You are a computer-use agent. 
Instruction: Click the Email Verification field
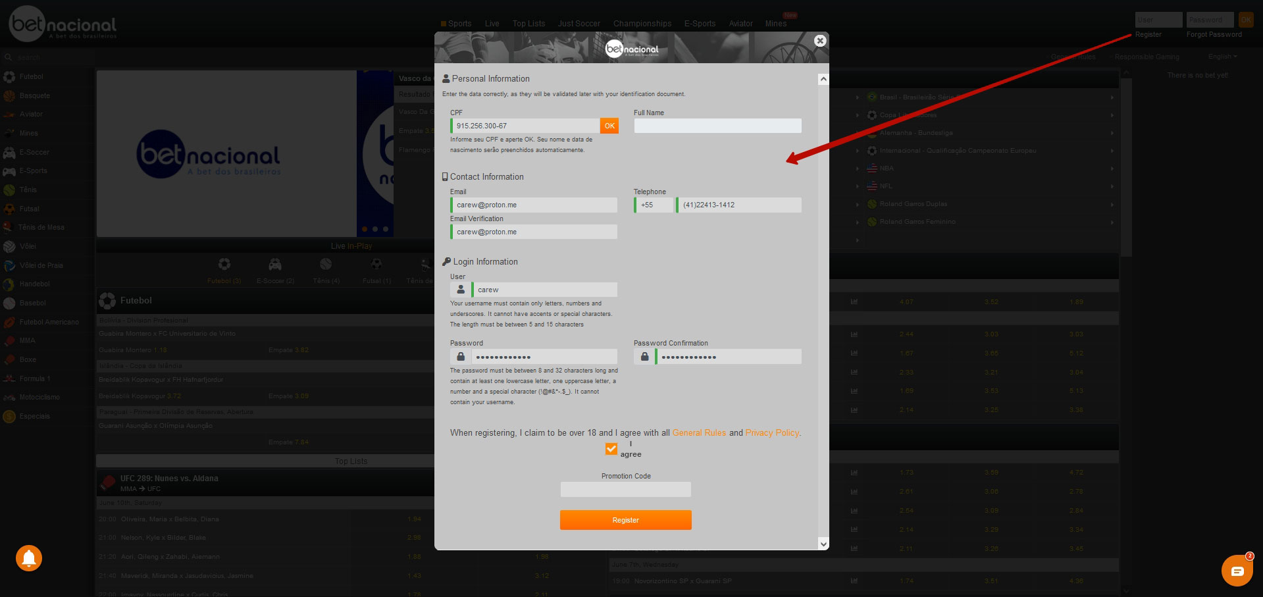[534, 232]
